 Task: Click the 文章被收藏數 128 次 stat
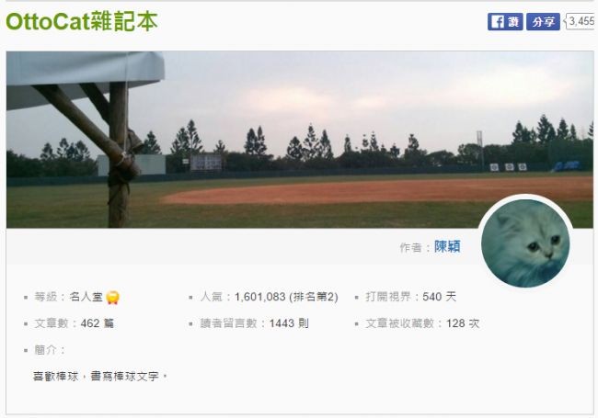[x=422, y=323]
